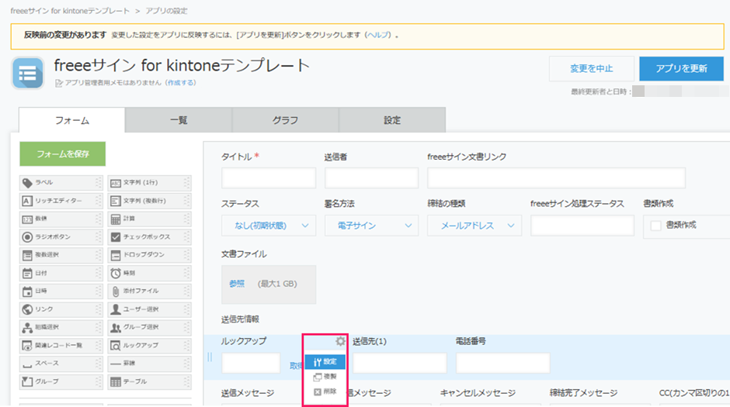Select the ユーザー選択 field icon
The height and width of the screenshot is (407, 730).
click(x=116, y=309)
